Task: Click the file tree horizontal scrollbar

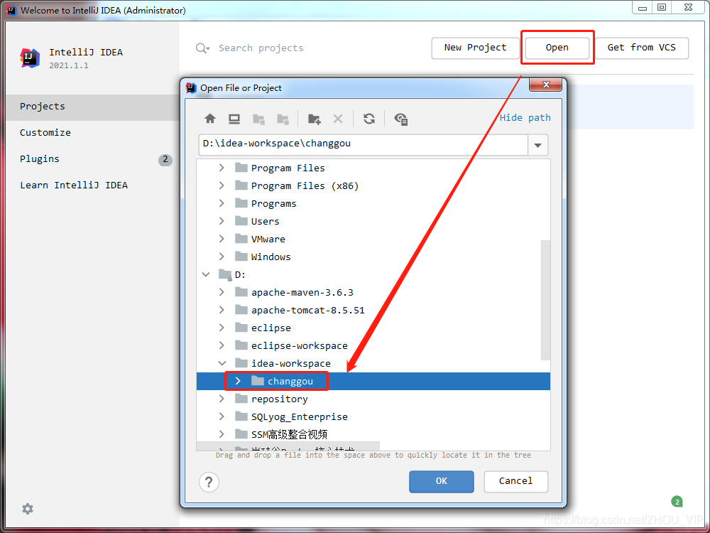Action: click(288, 446)
